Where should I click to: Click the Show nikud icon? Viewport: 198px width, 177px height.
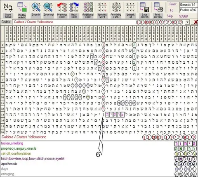[x=8, y=7]
